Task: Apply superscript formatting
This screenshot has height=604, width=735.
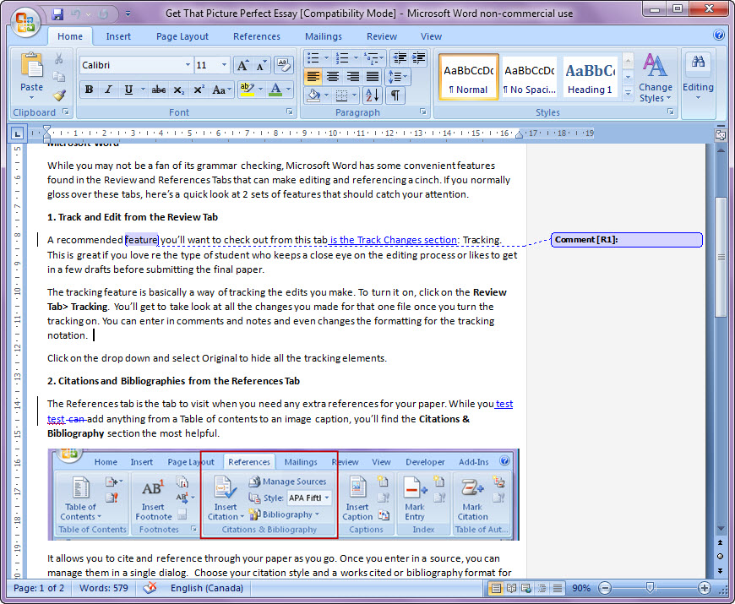Action: pos(199,90)
